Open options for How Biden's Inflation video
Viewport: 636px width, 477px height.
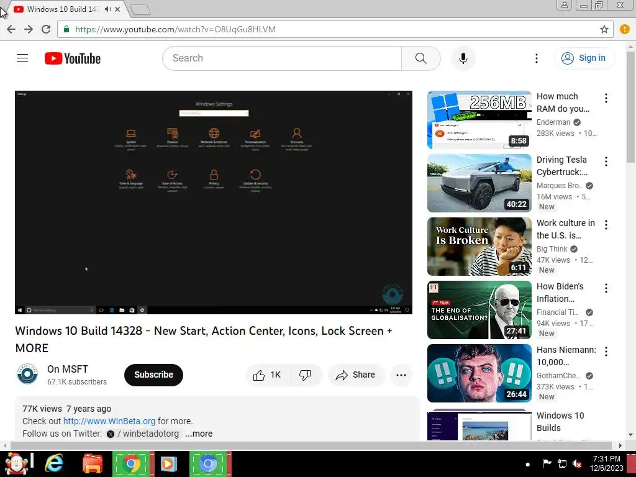tap(606, 288)
